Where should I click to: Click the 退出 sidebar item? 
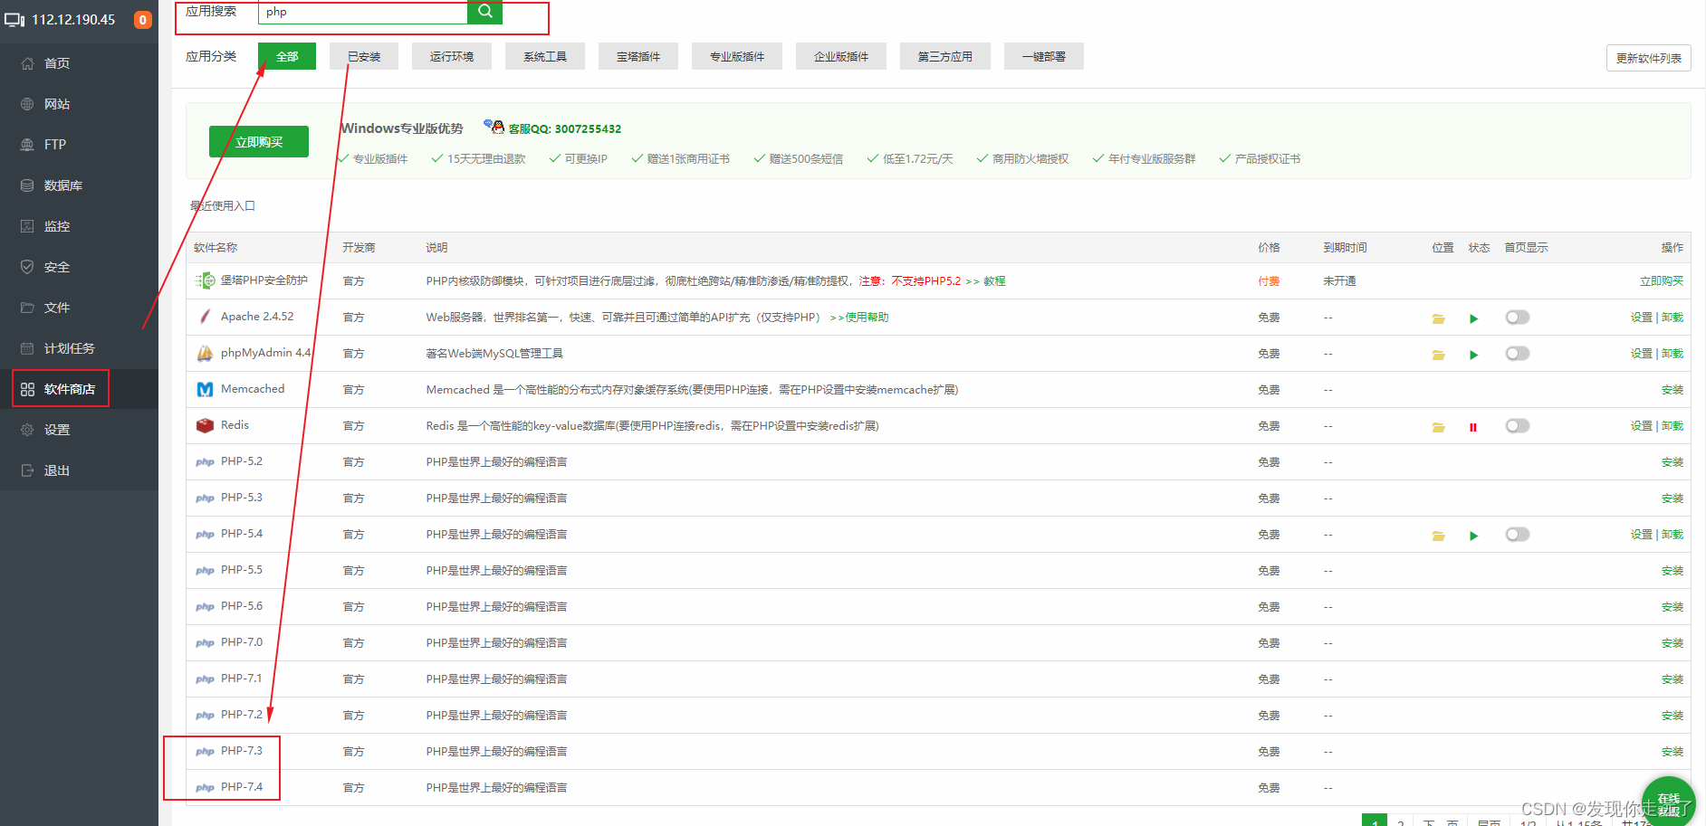[57, 470]
